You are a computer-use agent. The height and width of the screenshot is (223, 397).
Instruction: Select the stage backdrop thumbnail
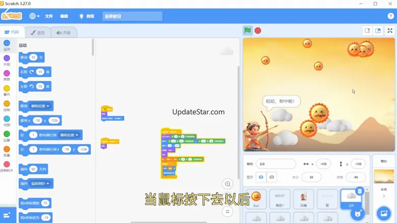pos(384,176)
